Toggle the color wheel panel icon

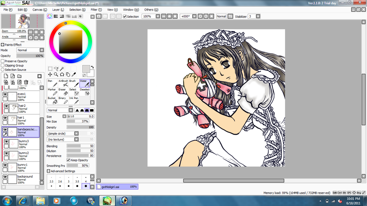point(49,16)
